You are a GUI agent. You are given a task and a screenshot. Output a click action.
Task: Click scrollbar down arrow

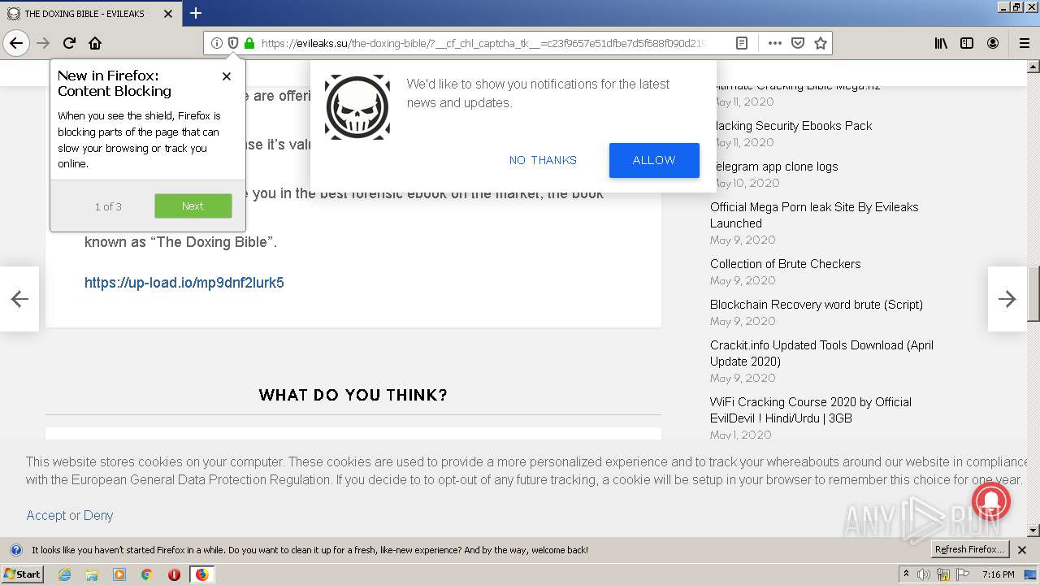click(x=1033, y=531)
